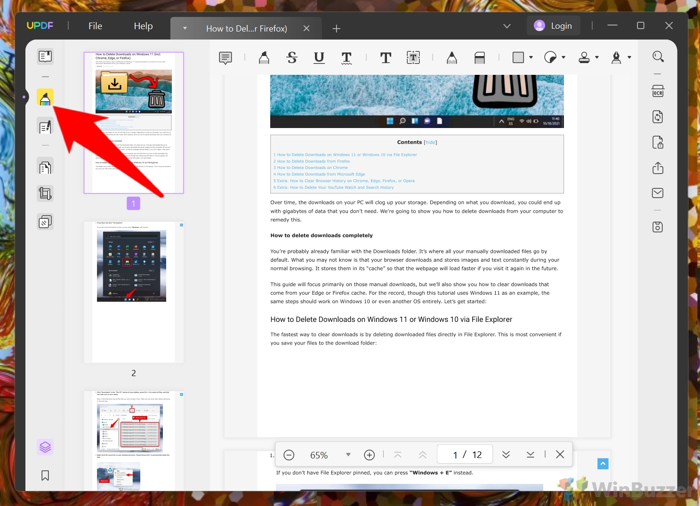
Task: Select the Comment highlighter mode icon
Action: coord(45,97)
